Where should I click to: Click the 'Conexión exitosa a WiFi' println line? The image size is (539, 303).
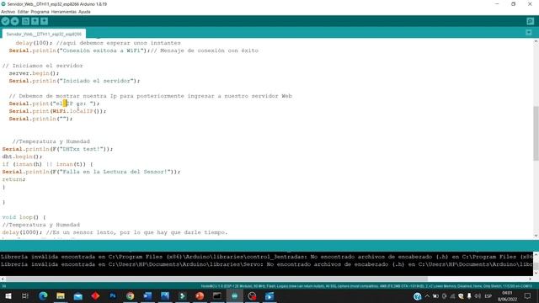pyautogui.click(x=133, y=50)
